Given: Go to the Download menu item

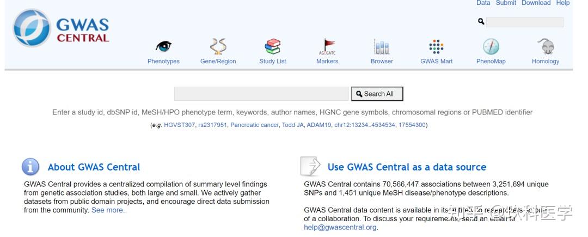Looking at the screenshot, I should [536, 3].
